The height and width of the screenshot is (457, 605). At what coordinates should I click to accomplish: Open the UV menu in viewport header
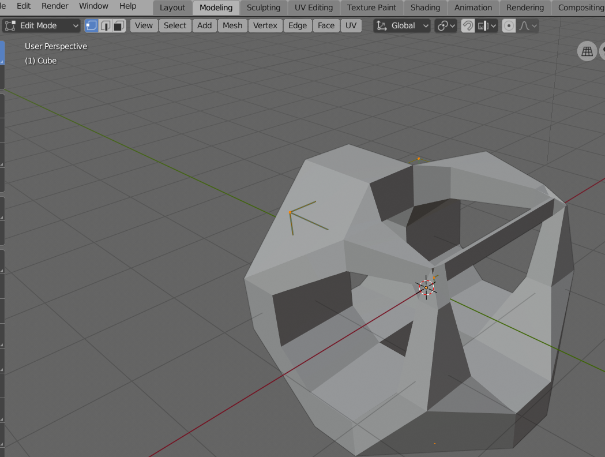[351, 26]
